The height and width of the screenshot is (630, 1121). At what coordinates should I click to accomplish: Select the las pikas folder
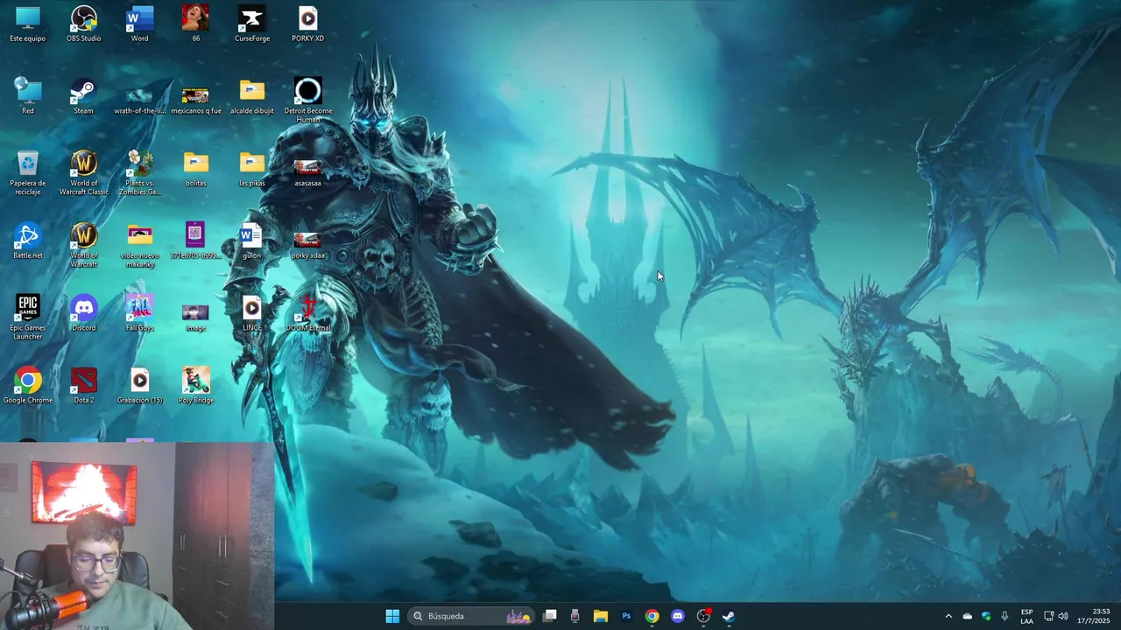252,169
